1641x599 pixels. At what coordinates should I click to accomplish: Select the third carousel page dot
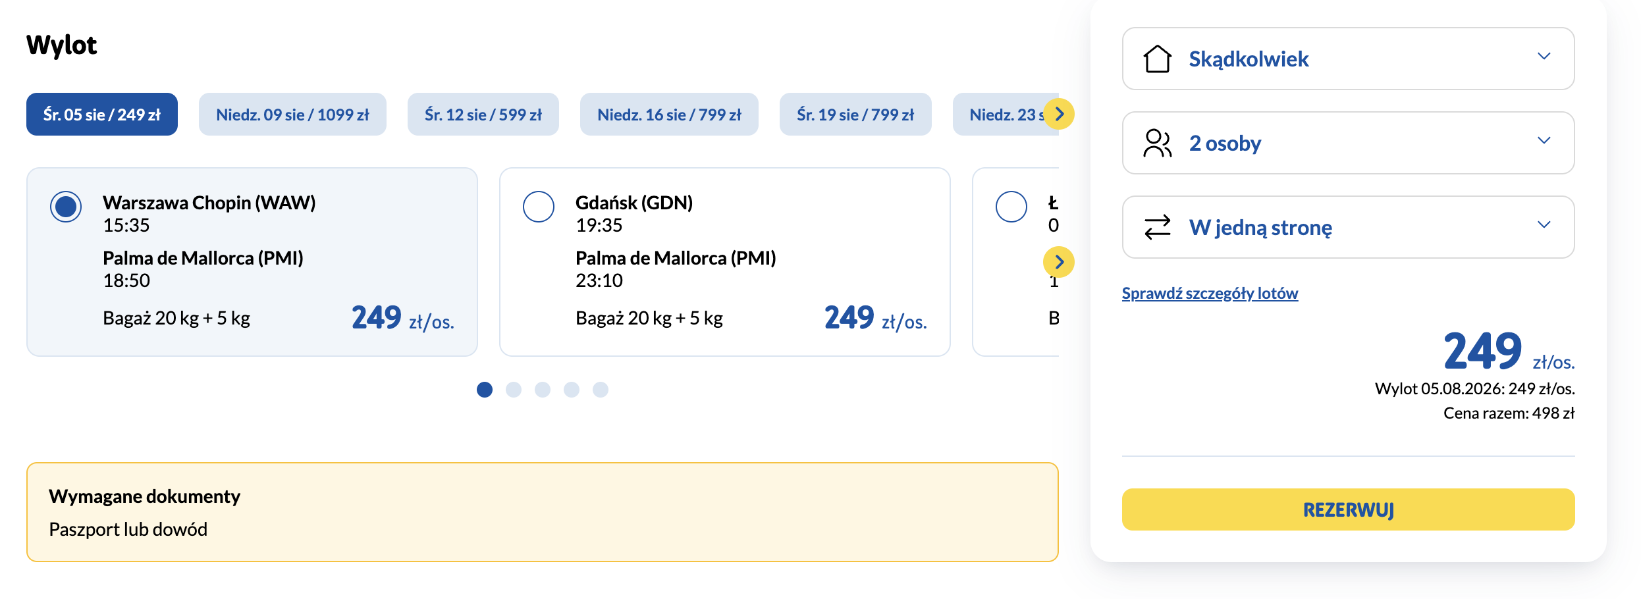(x=543, y=390)
